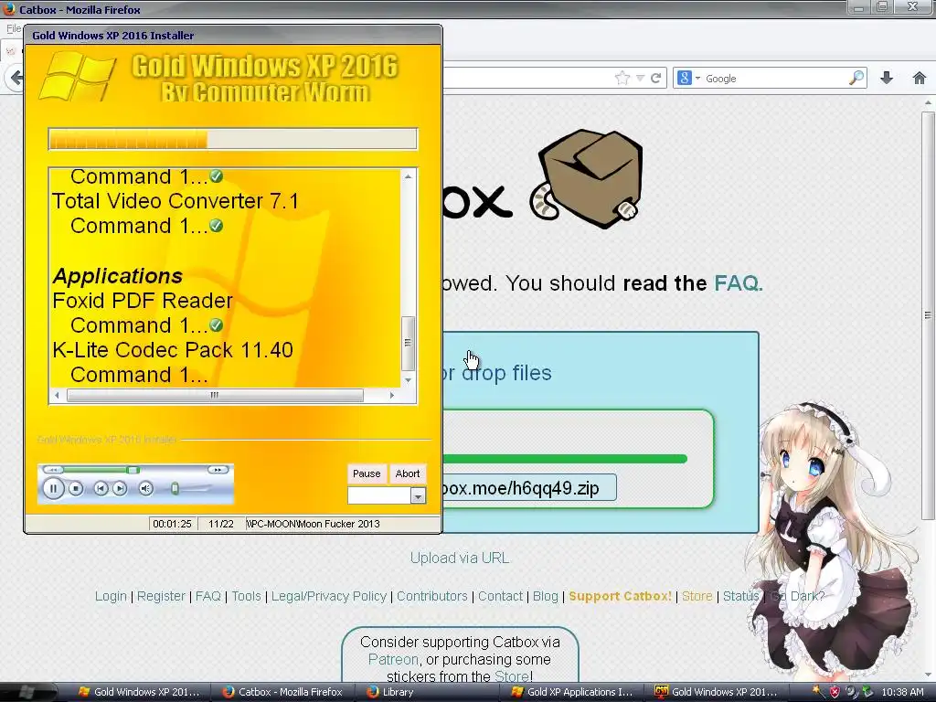
Task: Select the 'Applications' heading in log
Action: (118, 276)
